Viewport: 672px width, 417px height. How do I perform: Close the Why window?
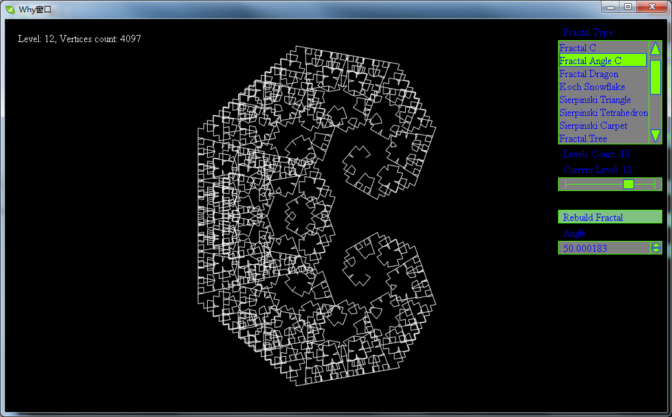point(652,7)
